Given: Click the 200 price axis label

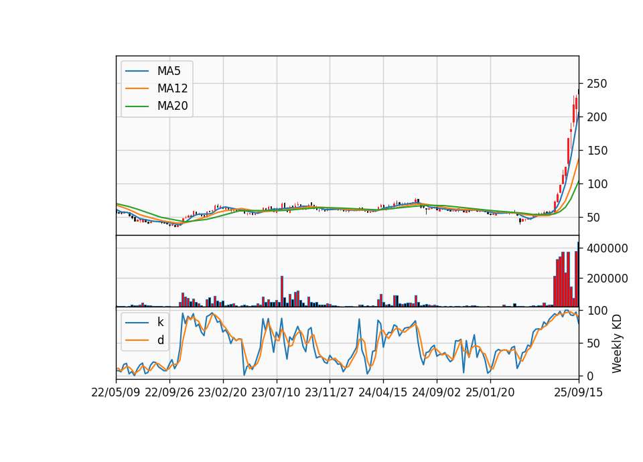Looking at the screenshot, I should coord(597,117).
